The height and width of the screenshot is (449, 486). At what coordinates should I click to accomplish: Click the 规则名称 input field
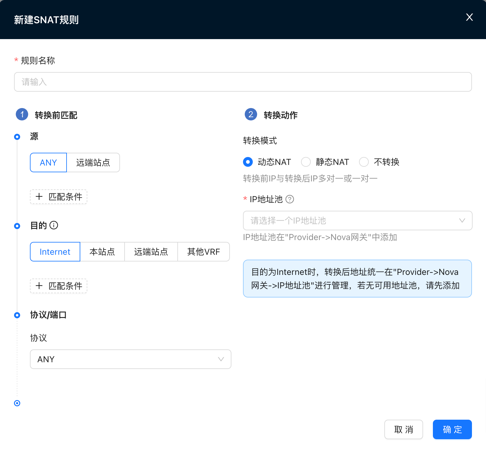click(x=243, y=82)
